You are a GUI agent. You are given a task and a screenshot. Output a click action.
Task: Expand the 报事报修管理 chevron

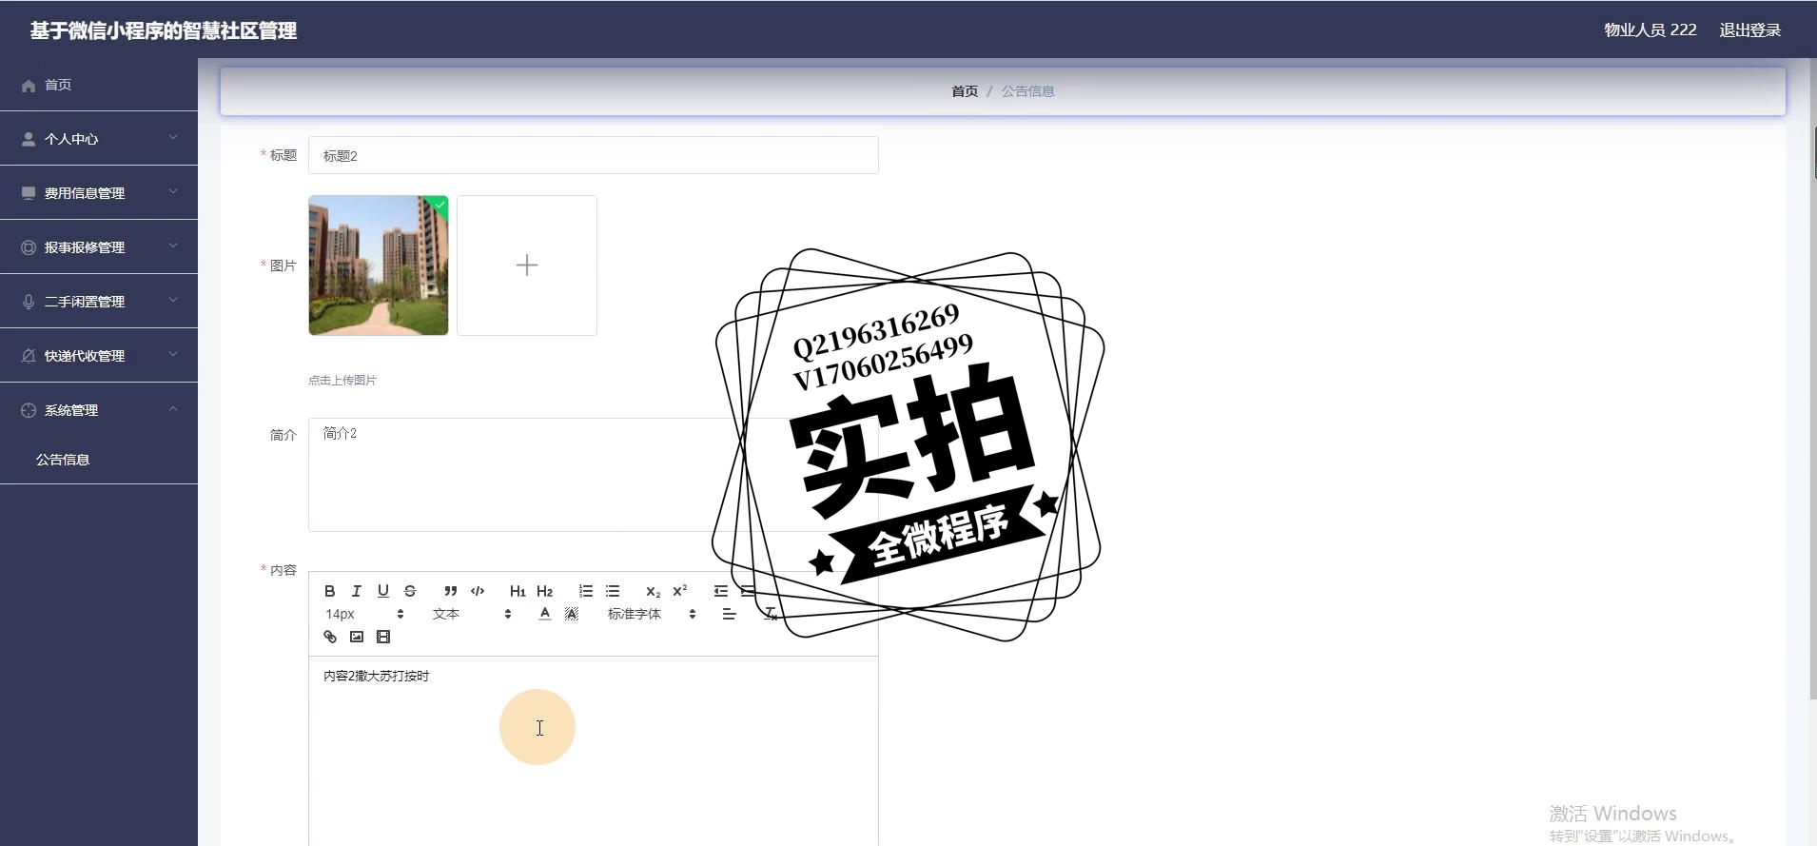(173, 246)
